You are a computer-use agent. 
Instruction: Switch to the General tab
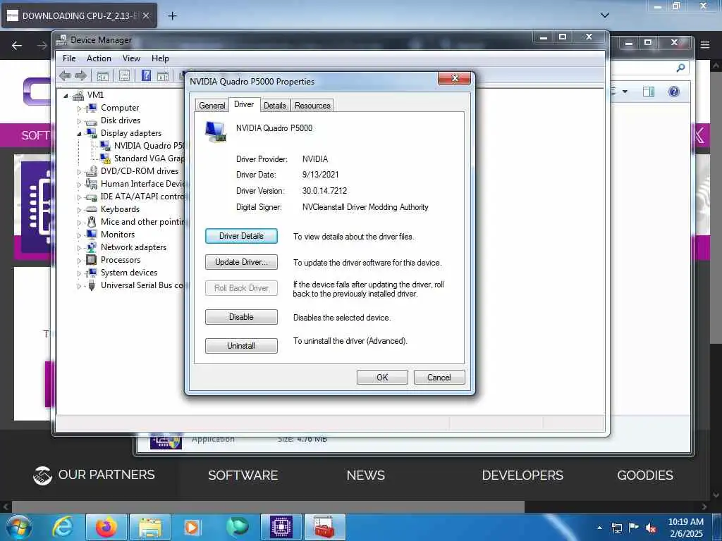tap(212, 106)
